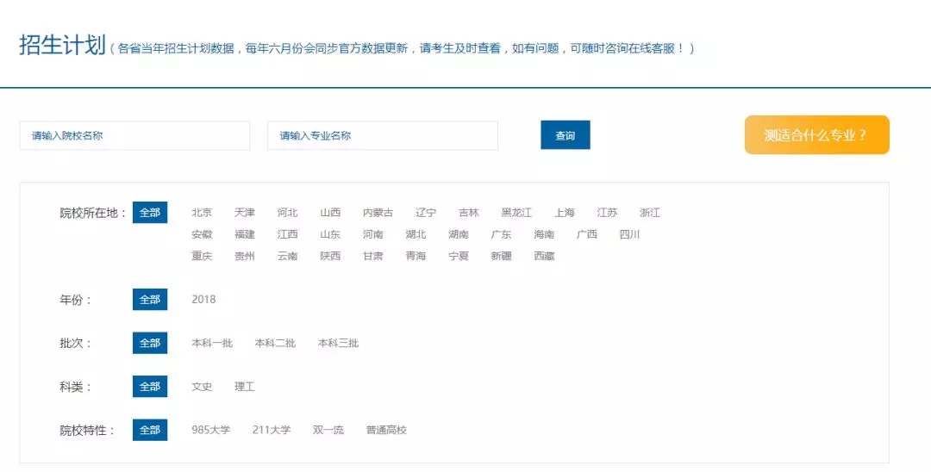
Task: Filter school location by 北京
Action: coord(202,213)
